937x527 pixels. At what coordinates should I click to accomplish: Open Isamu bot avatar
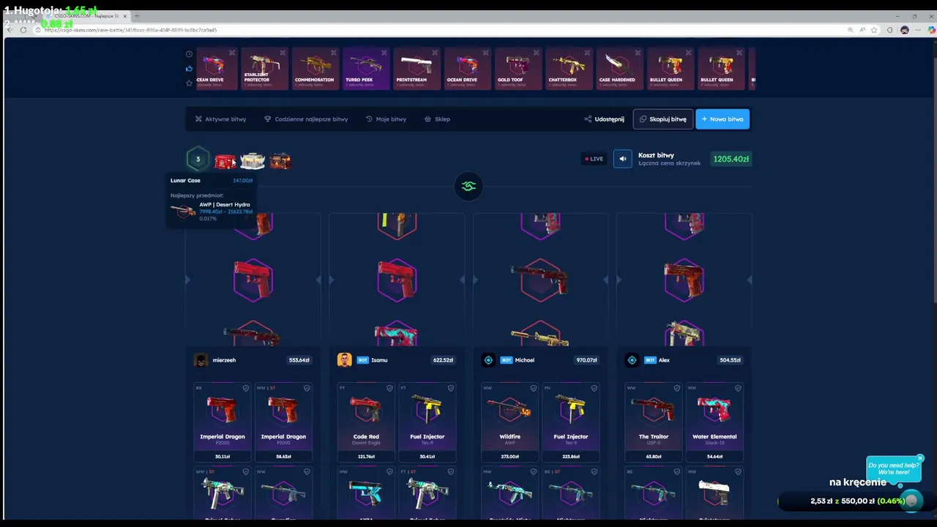(344, 360)
